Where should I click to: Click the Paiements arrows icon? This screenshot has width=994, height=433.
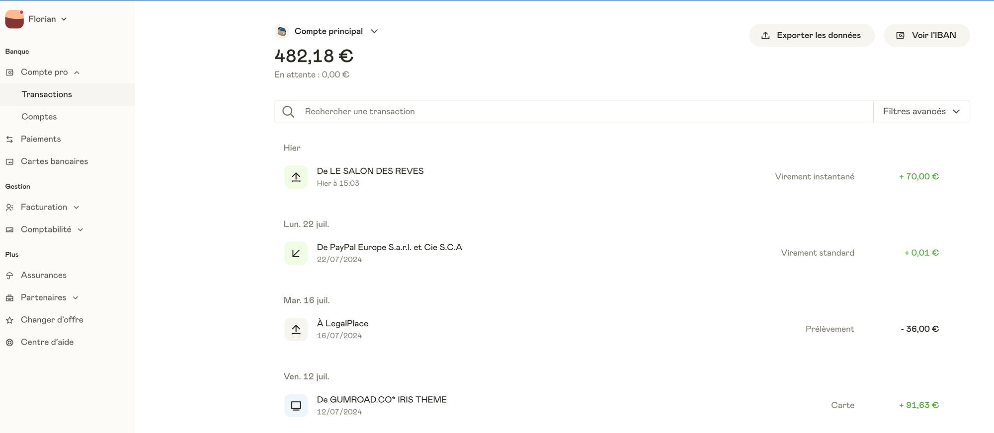point(9,140)
